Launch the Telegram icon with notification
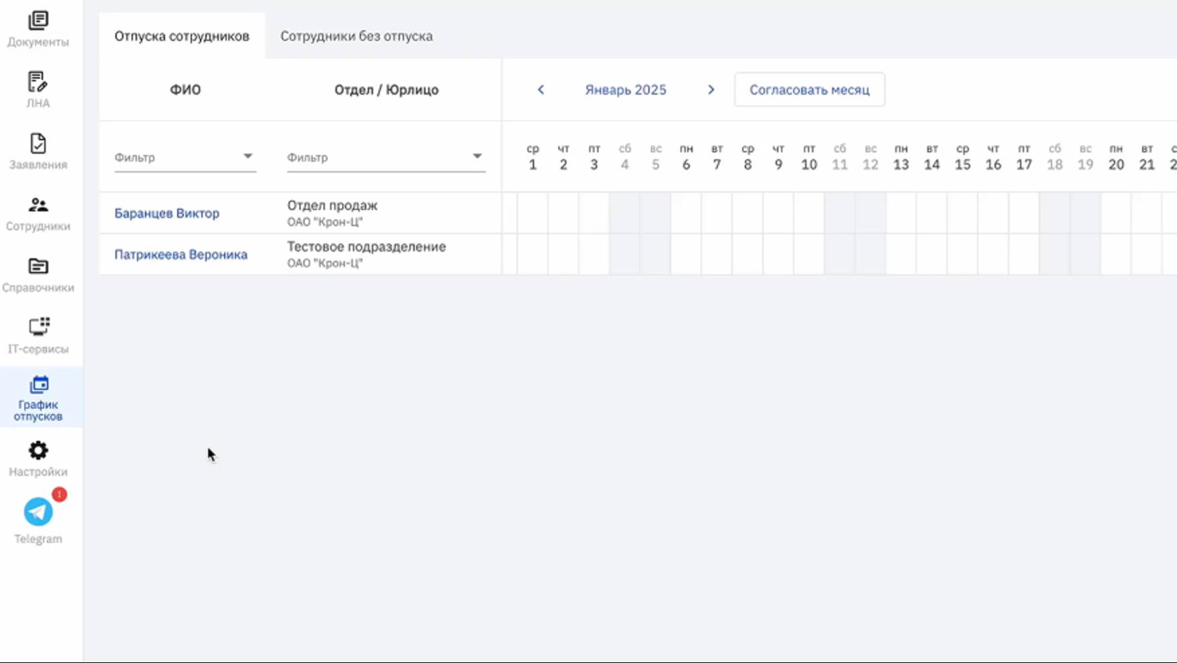Viewport: 1177px width, 663px height. click(38, 512)
